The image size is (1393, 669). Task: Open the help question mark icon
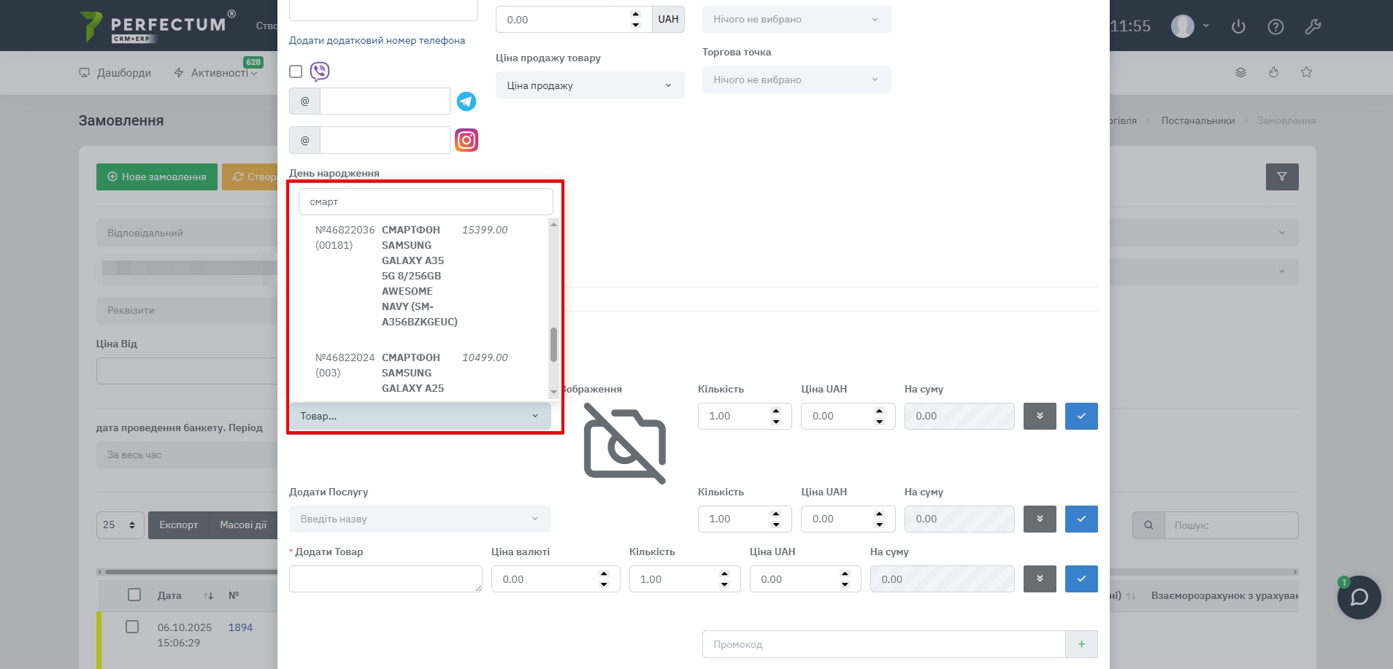[1275, 27]
